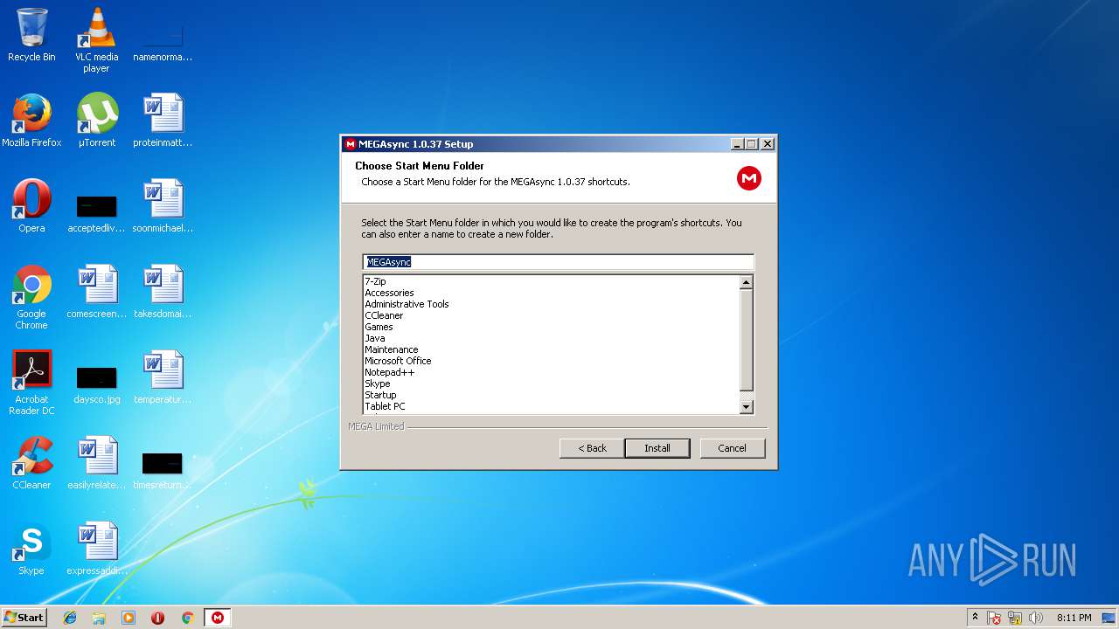Select daysco.jpg image file on desktop
1119x629 pixels.
coord(97,384)
